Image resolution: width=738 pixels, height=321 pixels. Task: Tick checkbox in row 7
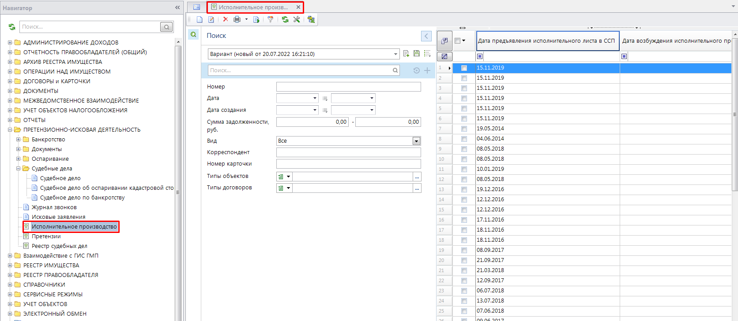click(464, 129)
